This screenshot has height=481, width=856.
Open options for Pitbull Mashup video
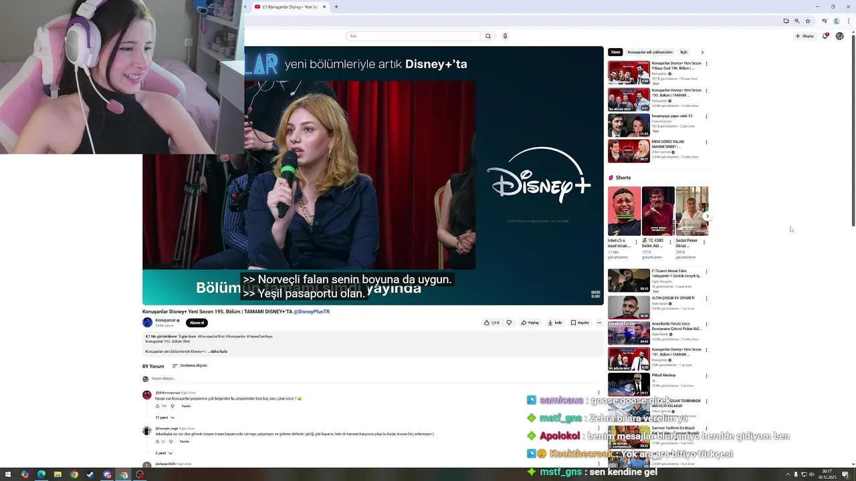[706, 375]
